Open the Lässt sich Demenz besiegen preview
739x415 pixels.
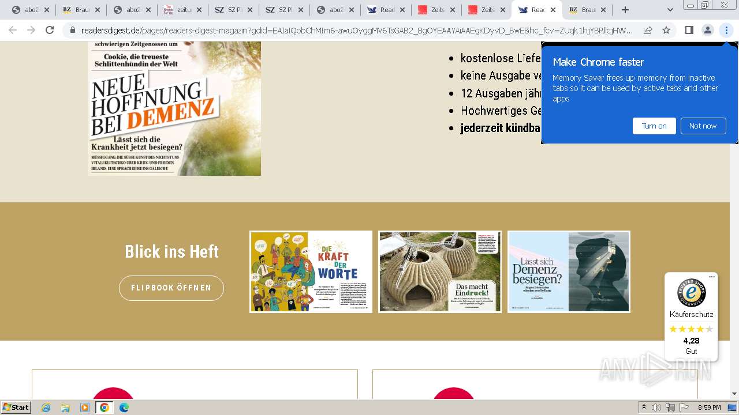click(569, 271)
